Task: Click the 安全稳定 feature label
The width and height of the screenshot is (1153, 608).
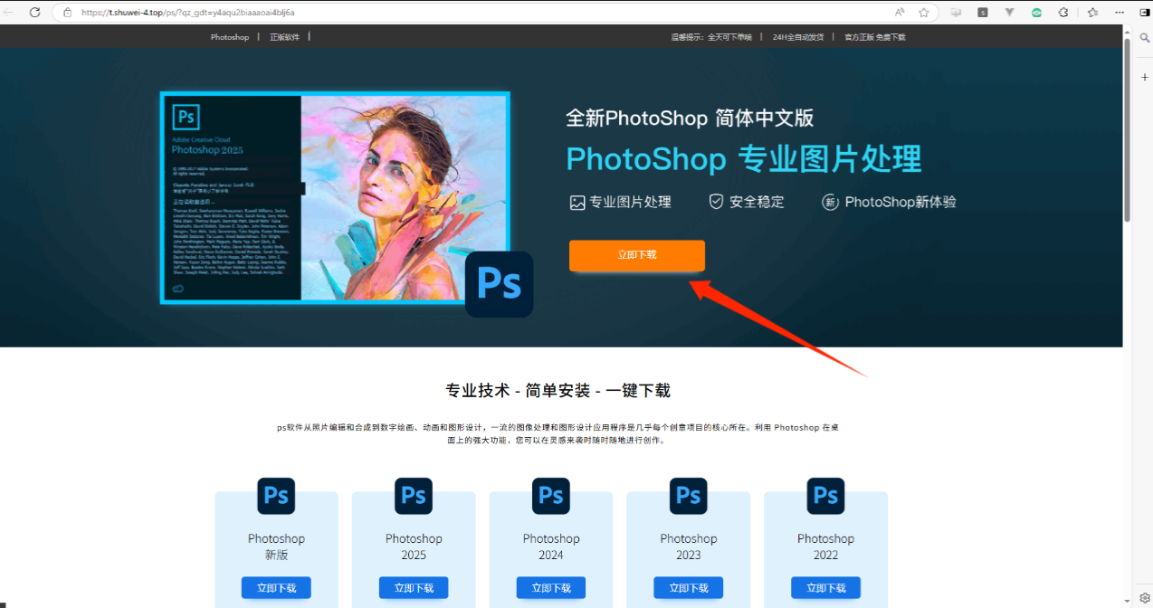Action: coord(757,202)
